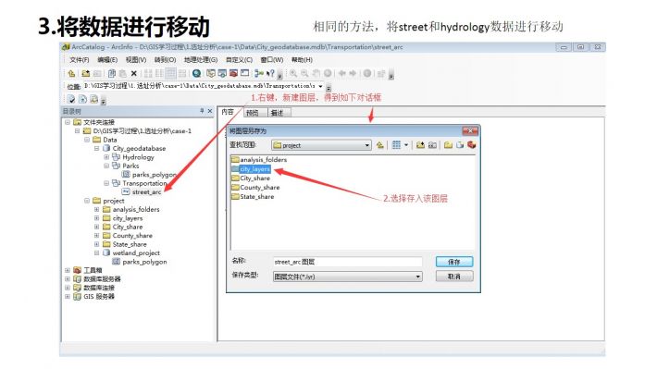The height and width of the screenshot is (369, 657).
Task: Click the 名称 file name input field
Action: click(347, 262)
